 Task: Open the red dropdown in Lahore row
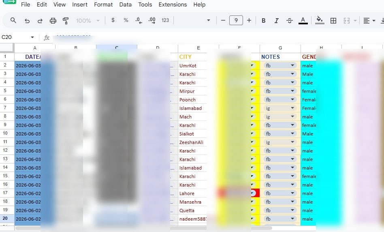click(253, 193)
